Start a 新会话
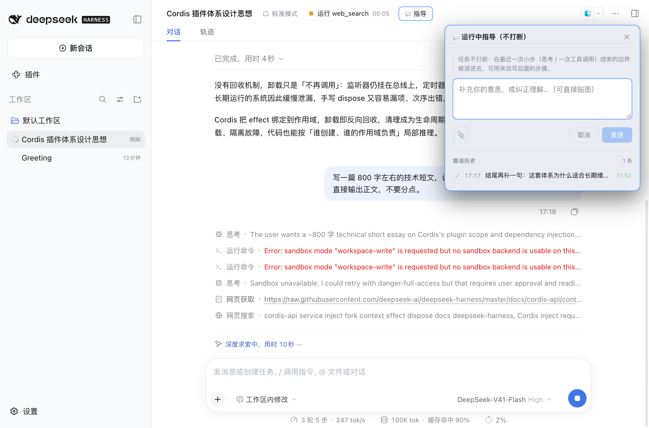The height and width of the screenshot is (428, 649). [x=76, y=48]
